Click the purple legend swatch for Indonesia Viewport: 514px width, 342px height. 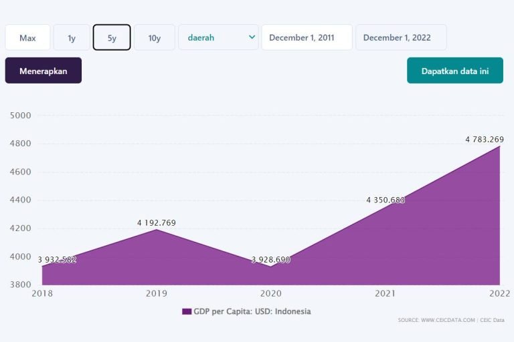click(187, 311)
